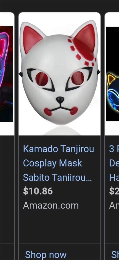Open the white fox mask product image

click(59, 74)
